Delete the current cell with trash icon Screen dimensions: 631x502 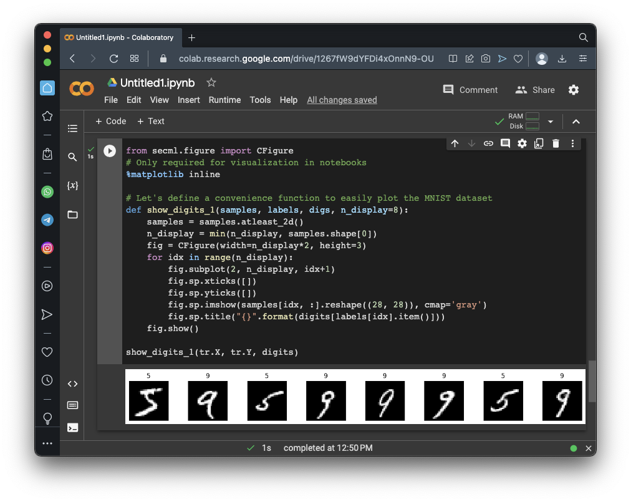(556, 143)
